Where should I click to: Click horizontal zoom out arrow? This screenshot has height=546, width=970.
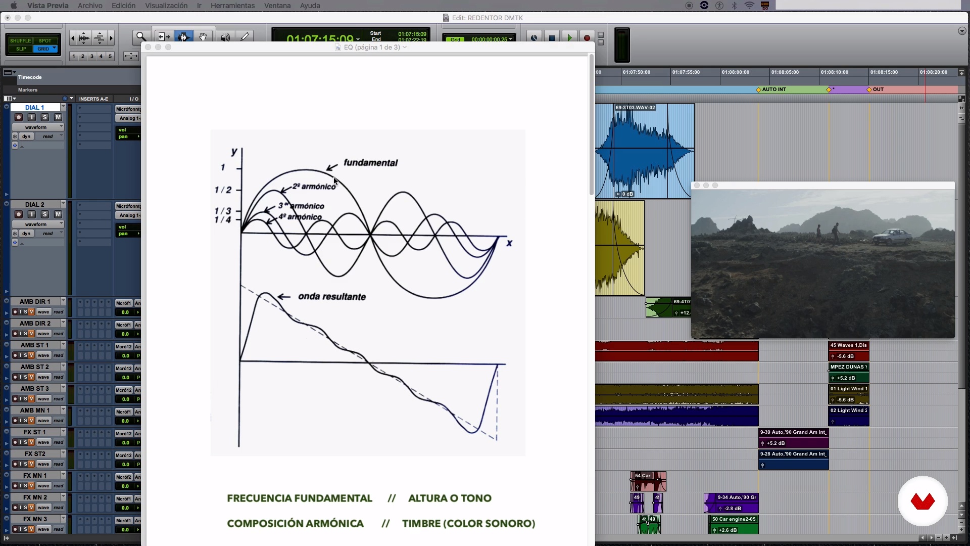(72, 38)
